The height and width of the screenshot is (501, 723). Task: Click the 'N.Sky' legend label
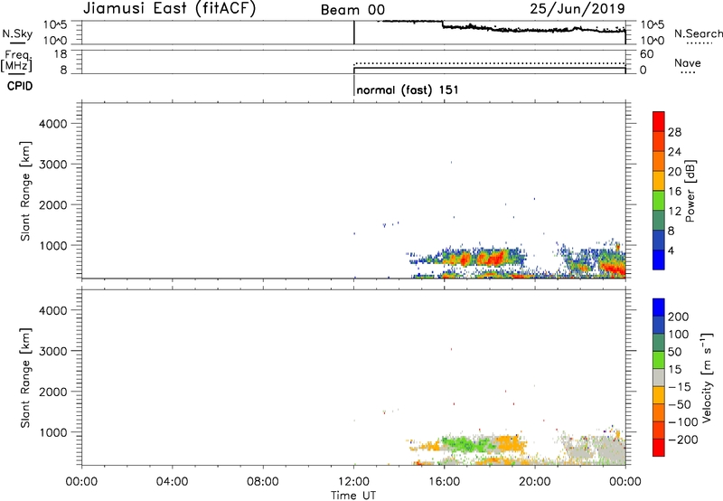17,33
